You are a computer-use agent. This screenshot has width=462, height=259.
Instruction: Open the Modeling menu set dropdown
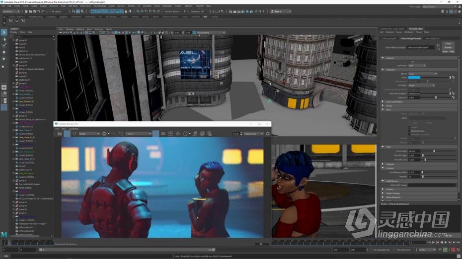click(x=11, y=11)
